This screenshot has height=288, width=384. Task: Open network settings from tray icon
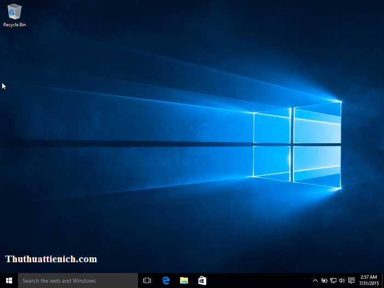(x=333, y=280)
